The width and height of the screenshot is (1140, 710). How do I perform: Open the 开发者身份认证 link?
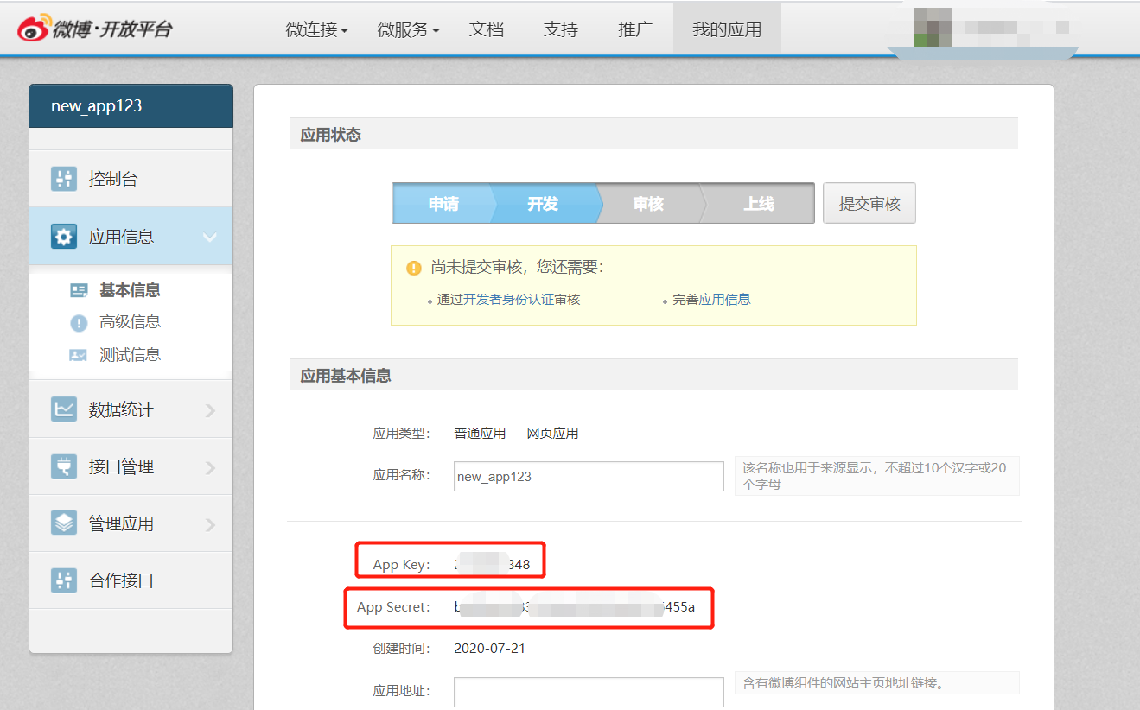(509, 300)
